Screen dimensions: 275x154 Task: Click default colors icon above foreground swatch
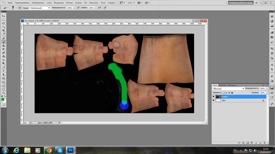point(3,96)
